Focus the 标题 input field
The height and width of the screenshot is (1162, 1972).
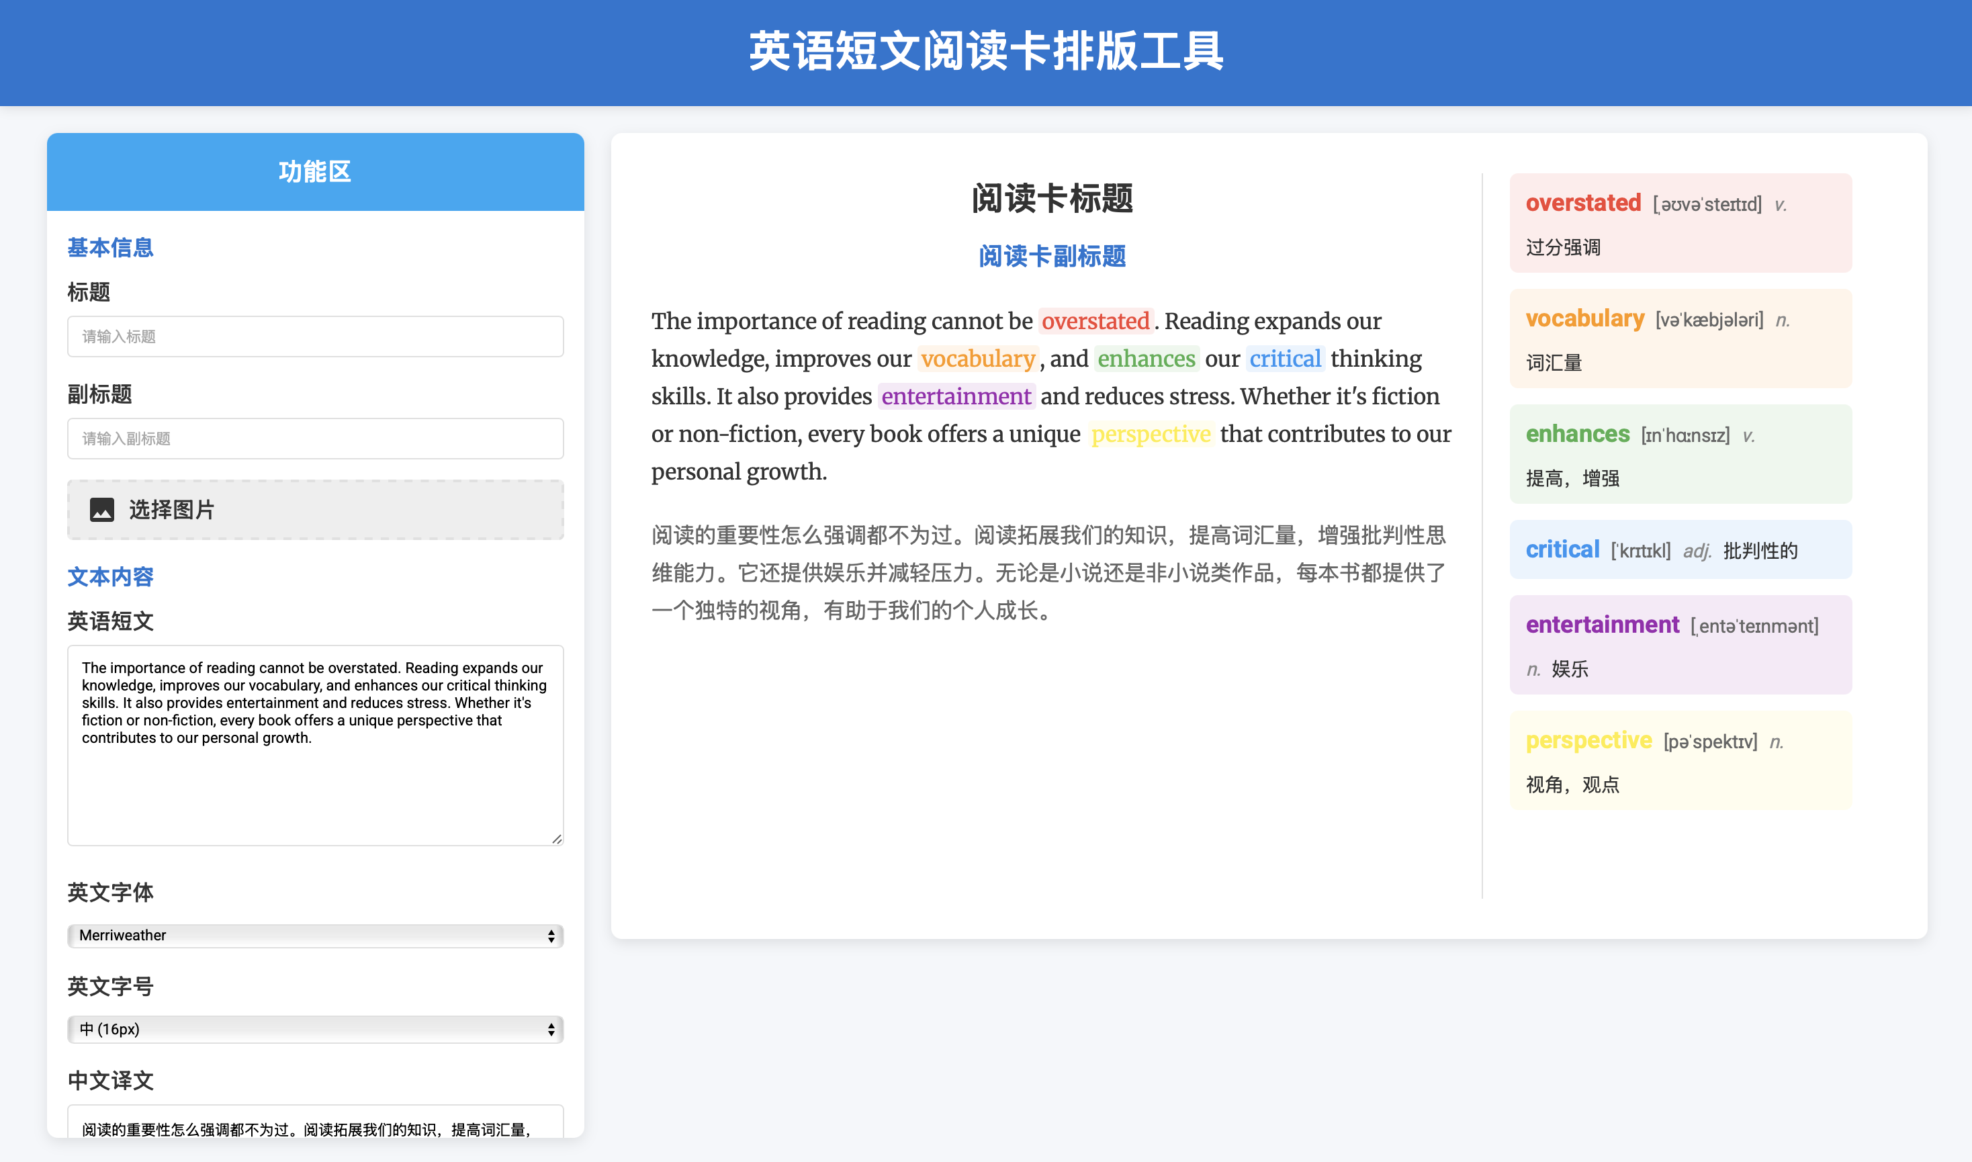point(316,337)
